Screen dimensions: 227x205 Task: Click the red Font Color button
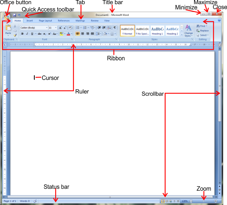(x=68, y=34)
